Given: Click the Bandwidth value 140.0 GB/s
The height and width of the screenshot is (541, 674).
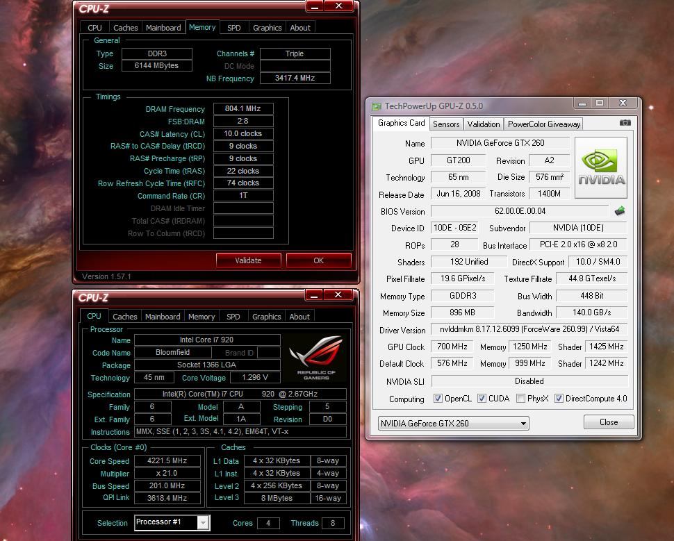Looking at the screenshot, I should [x=592, y=313].
